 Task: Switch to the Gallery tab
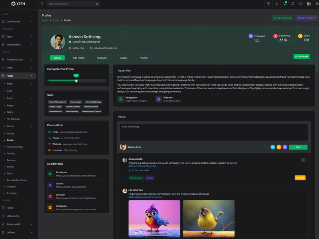tap(124, 58)
